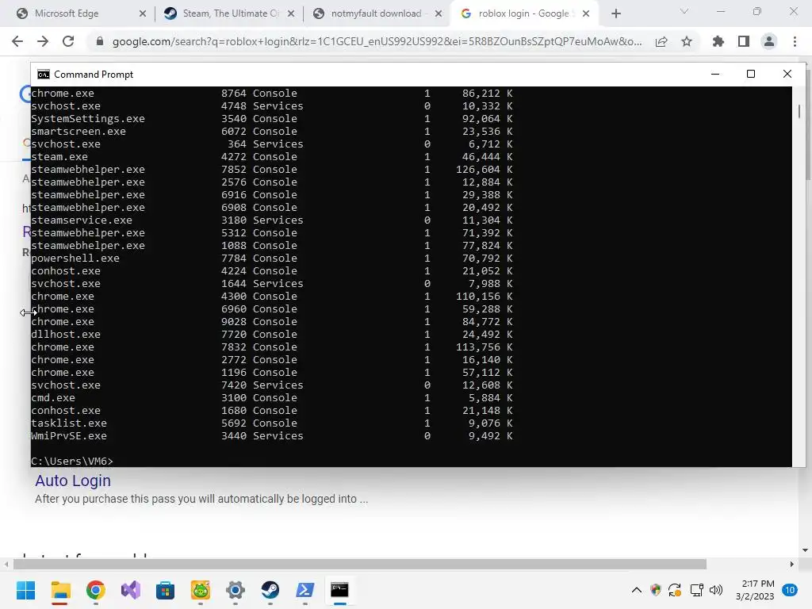The image size is (812, 609).
Task: Close the Steam tab
Action: coord(291,13)
